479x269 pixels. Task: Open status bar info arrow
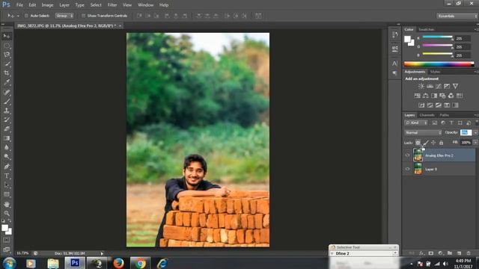coord(102,253)
